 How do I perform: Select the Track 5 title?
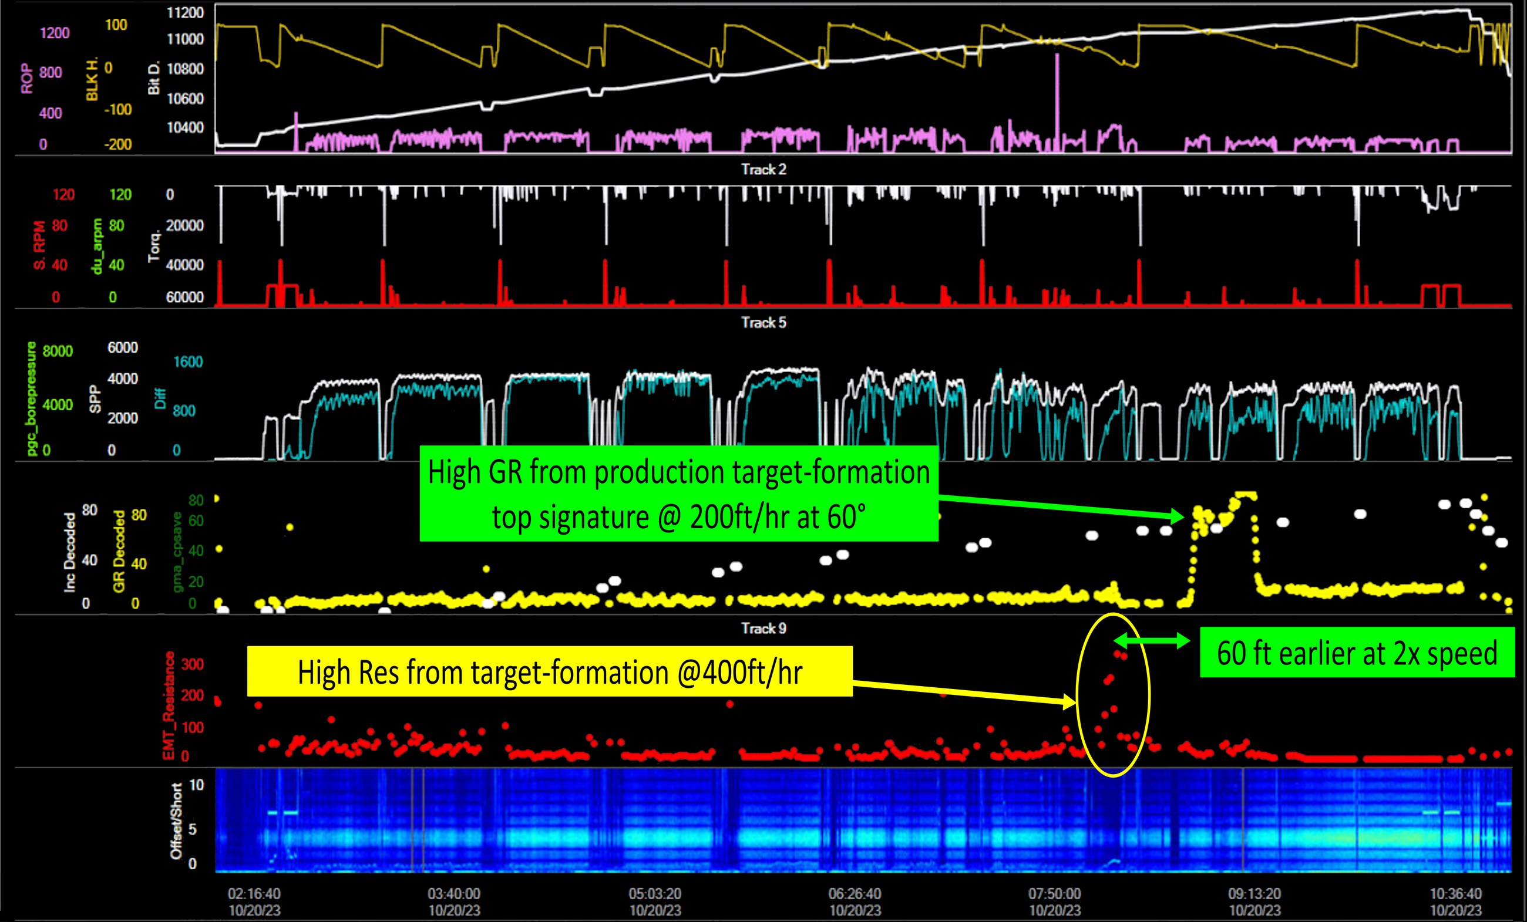[x=763, y=322]
